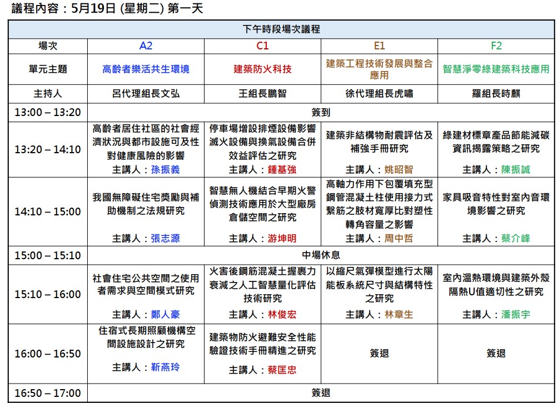Screen dimensions: 558x403
Task: Select host name 呂代理組長文弘
Action: pos(146,94)
